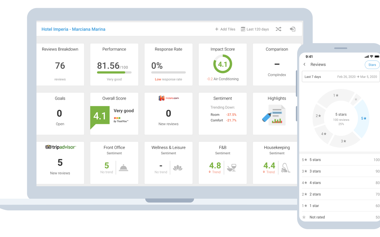Open the Comparison CompIndex tile

tap(277, 64)
